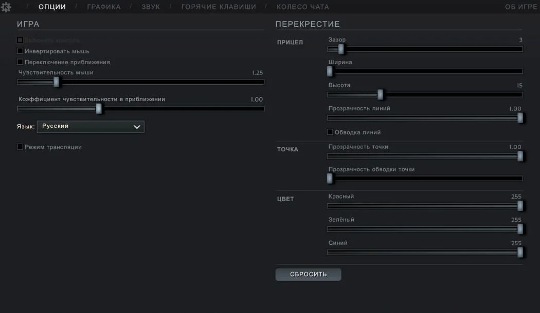Click the Прозрачность точки slider handle

pos(520,156)
